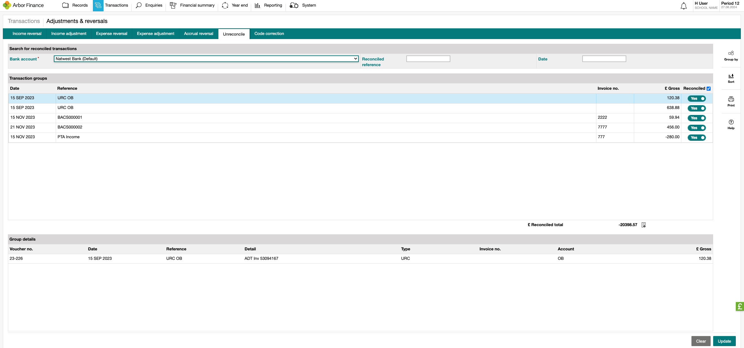744x348 pixels.
Task: Toggle reconciled switch for PTA Income row
Action: pyautogui.click(x=696, y=138)
